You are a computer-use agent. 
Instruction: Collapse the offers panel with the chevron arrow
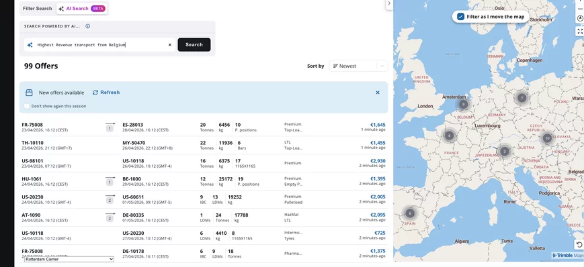389,3
